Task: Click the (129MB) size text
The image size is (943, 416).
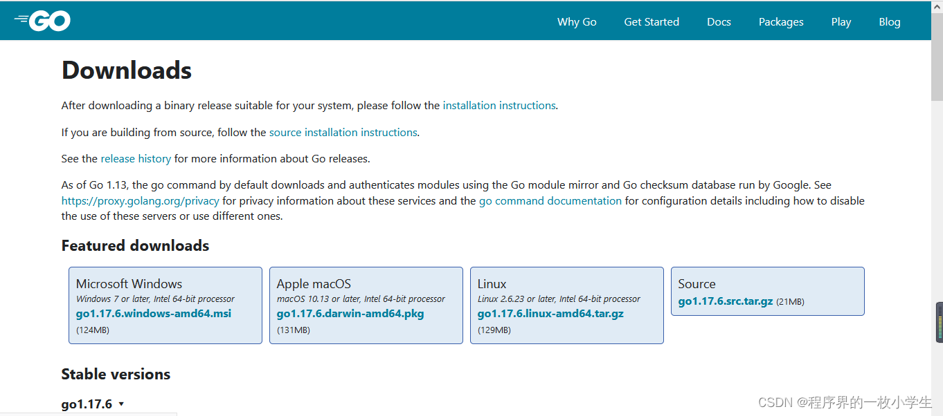Action: (x=494, y=330)
